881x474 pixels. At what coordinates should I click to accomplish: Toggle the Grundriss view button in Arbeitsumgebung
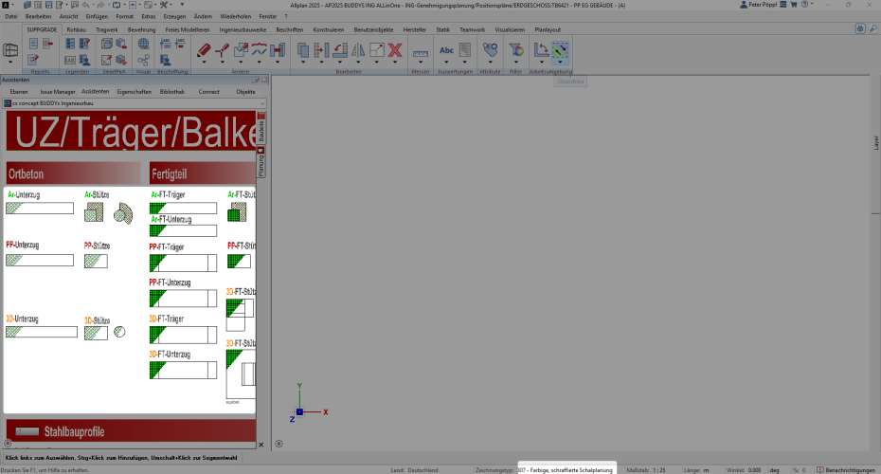pyautogui.click(x=562, y=50)
